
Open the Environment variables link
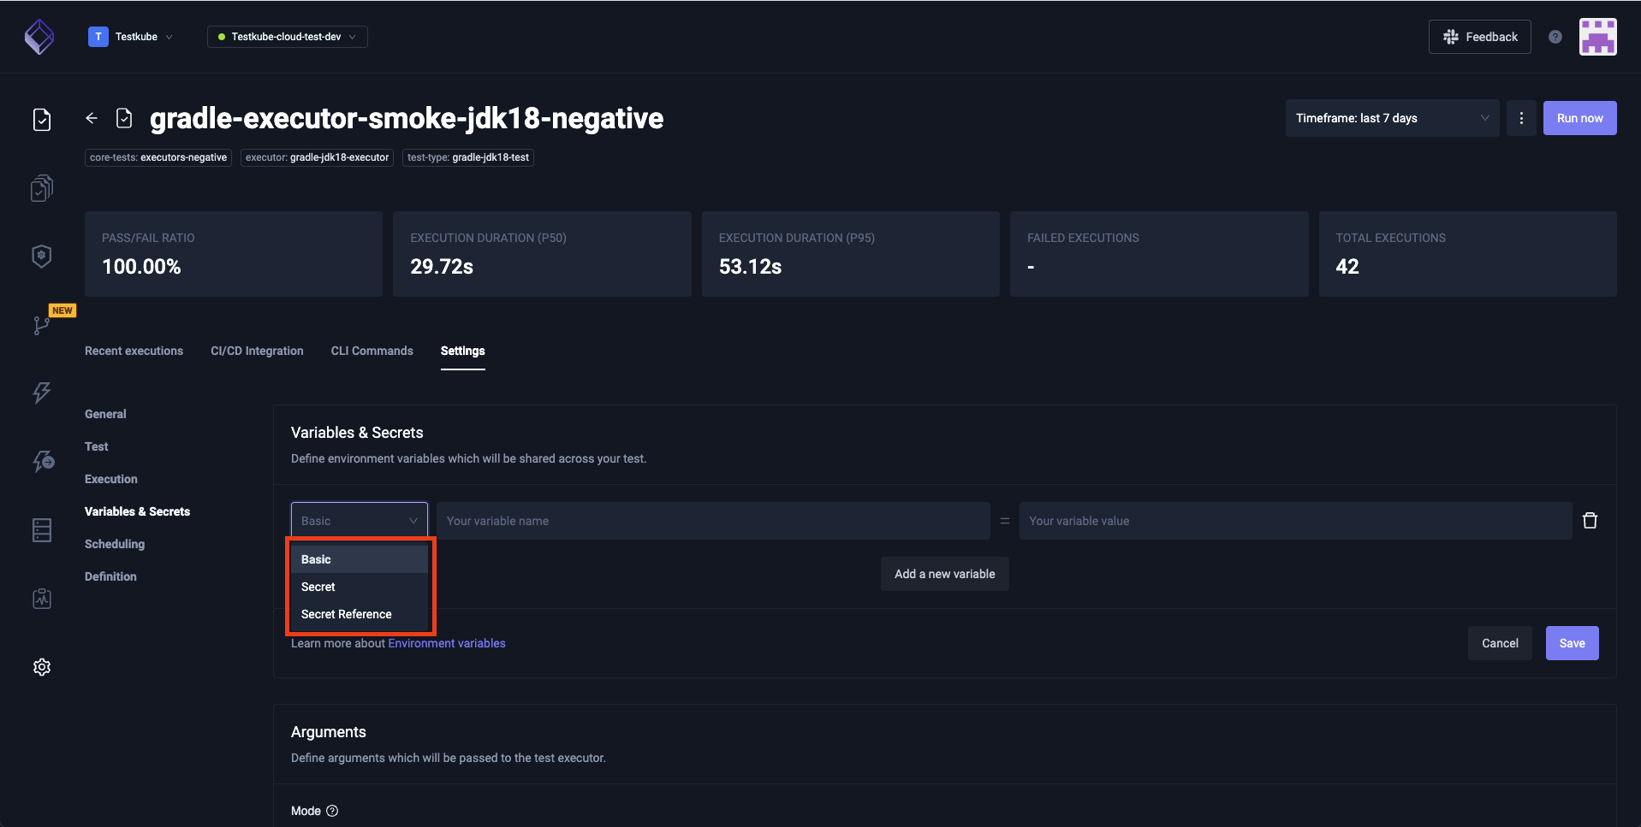coord(446,643)
